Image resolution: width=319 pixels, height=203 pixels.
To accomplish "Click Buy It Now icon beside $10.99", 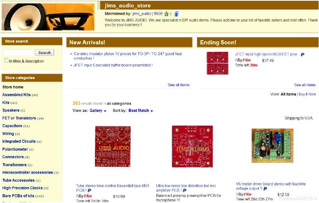I will [84, 196].
